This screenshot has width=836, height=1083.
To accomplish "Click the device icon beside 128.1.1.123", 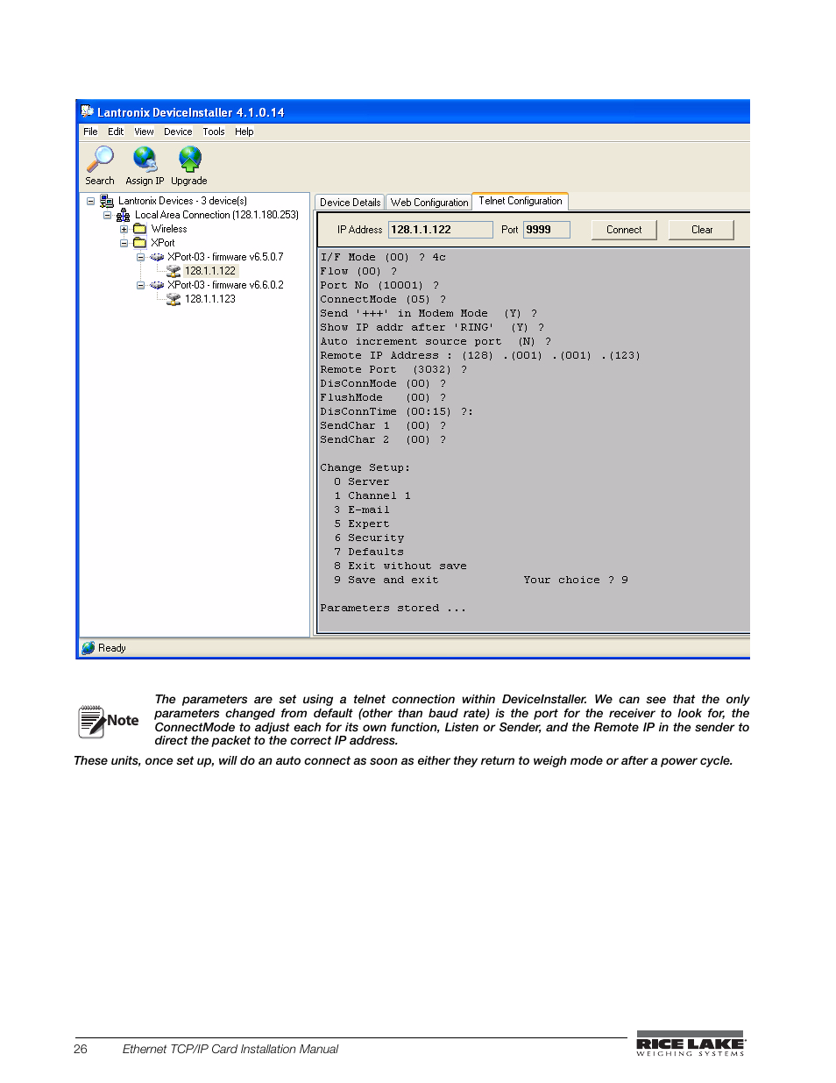I will (174, 299).
